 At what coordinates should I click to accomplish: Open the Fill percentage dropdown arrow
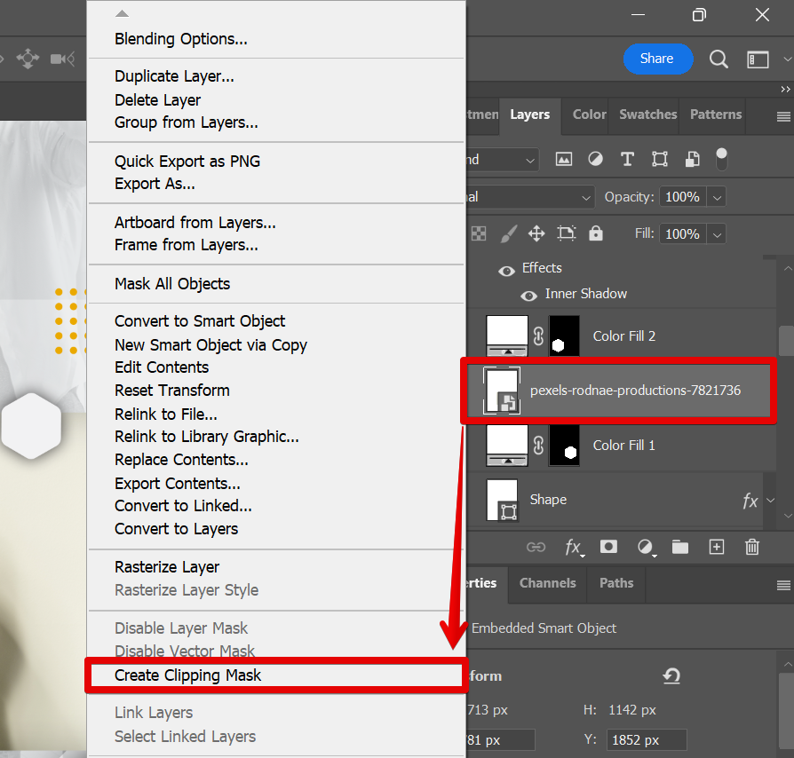pyautogui.click(x=717, y=234)
